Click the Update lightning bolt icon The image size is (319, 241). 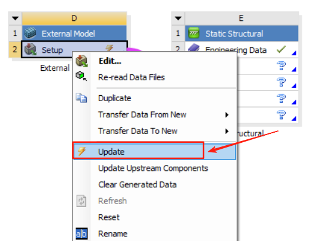tap(82, 152)
